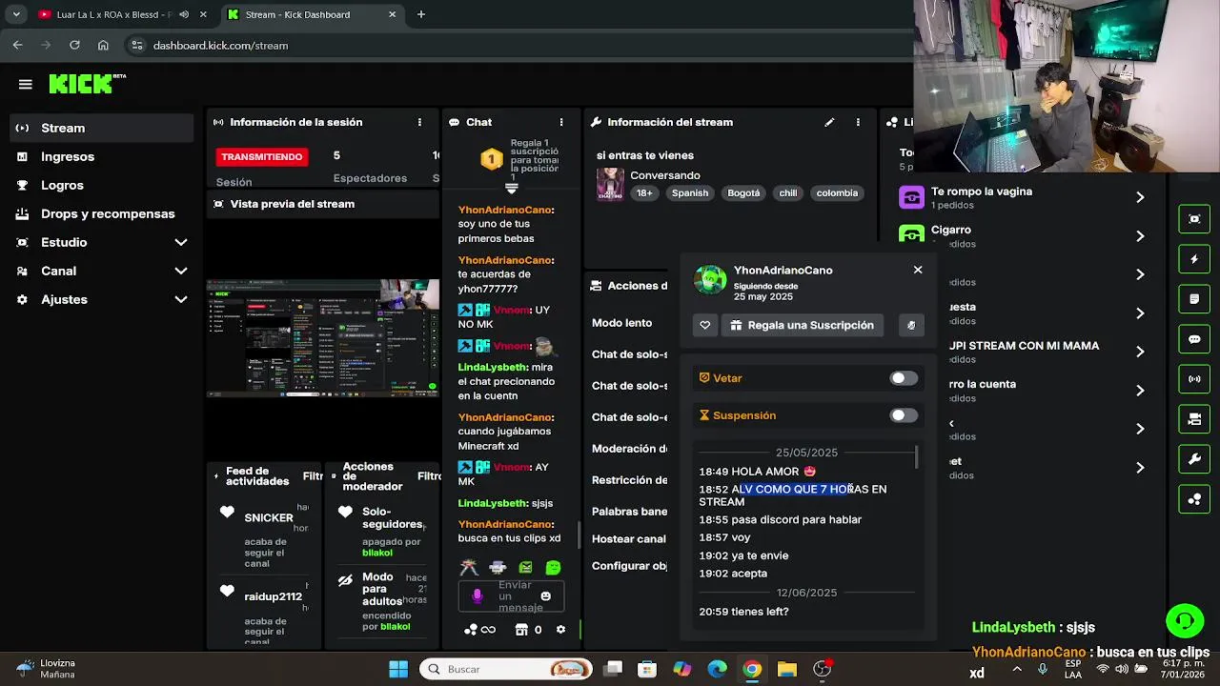Image resolution: width=1220 pixels, height=686 pixels.
Task: Close the YhonAdrianoCano user card
Action: tap(918, 271)
